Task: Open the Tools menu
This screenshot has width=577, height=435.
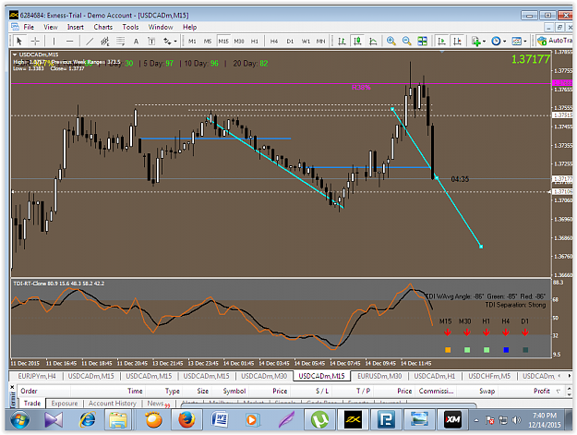Action: pyautogui.click(x=130, y=27)
